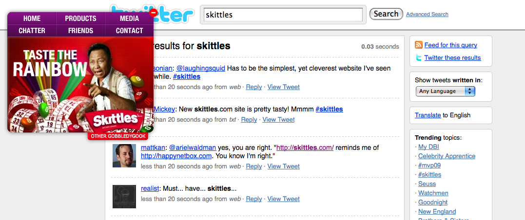The image size is (525, 220).
Task: Open the Advanced Search link
Action: 427,14
